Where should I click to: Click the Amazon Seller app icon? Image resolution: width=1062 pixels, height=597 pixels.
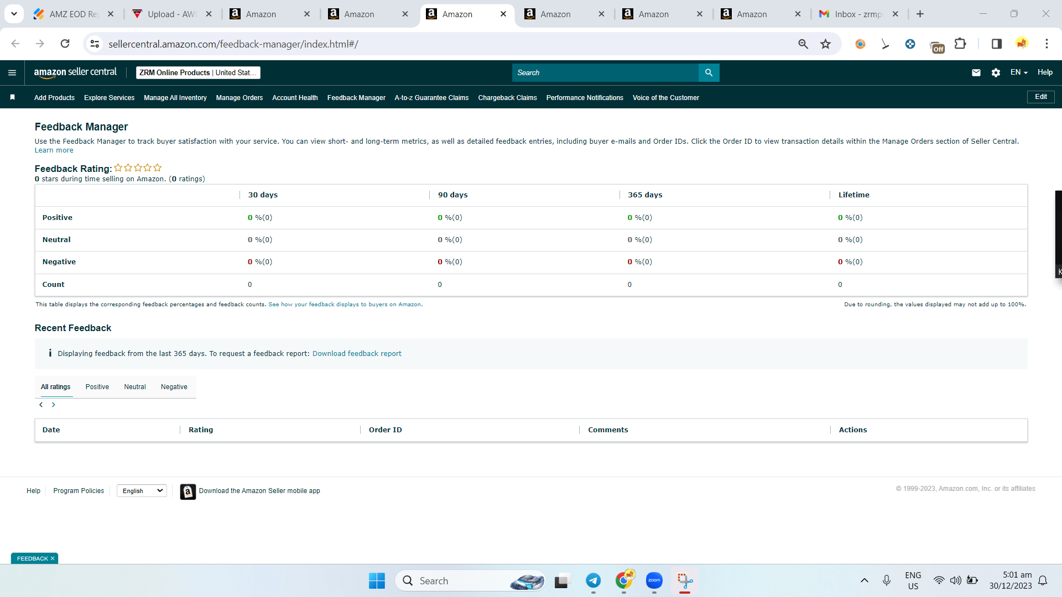coord(188,491)
